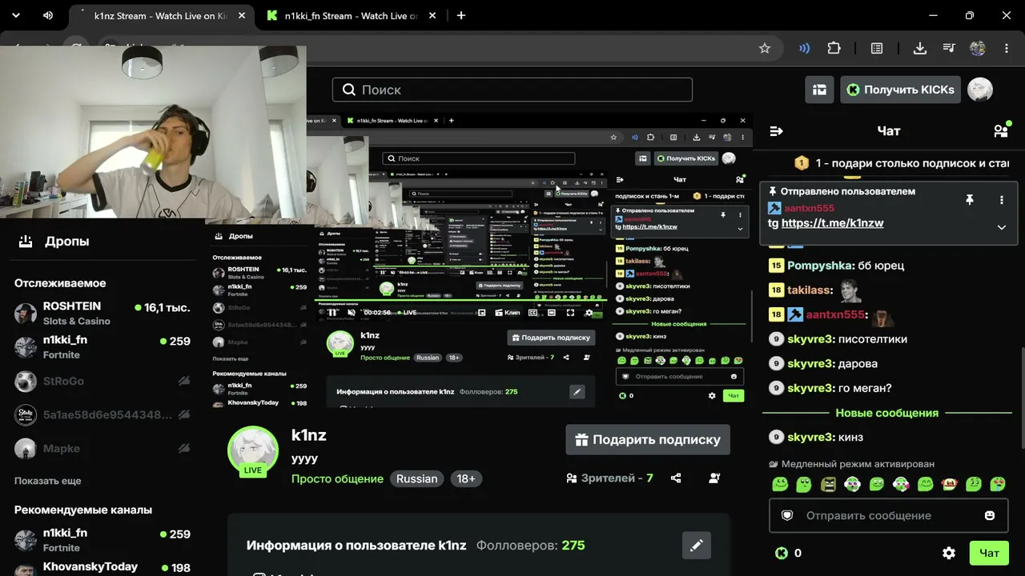Insert the heart-eyes quick emote
Screen dimensions: 1025x576
coord(998,484)
